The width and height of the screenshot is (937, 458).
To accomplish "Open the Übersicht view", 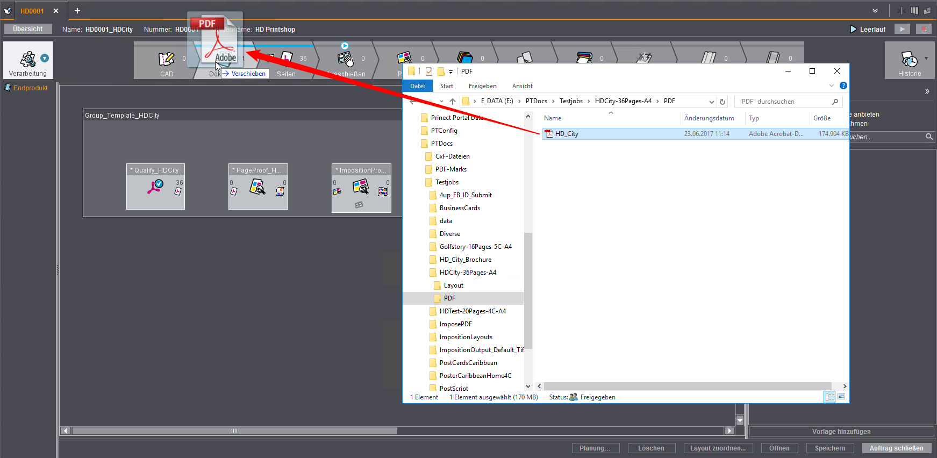I will [28, 29].
